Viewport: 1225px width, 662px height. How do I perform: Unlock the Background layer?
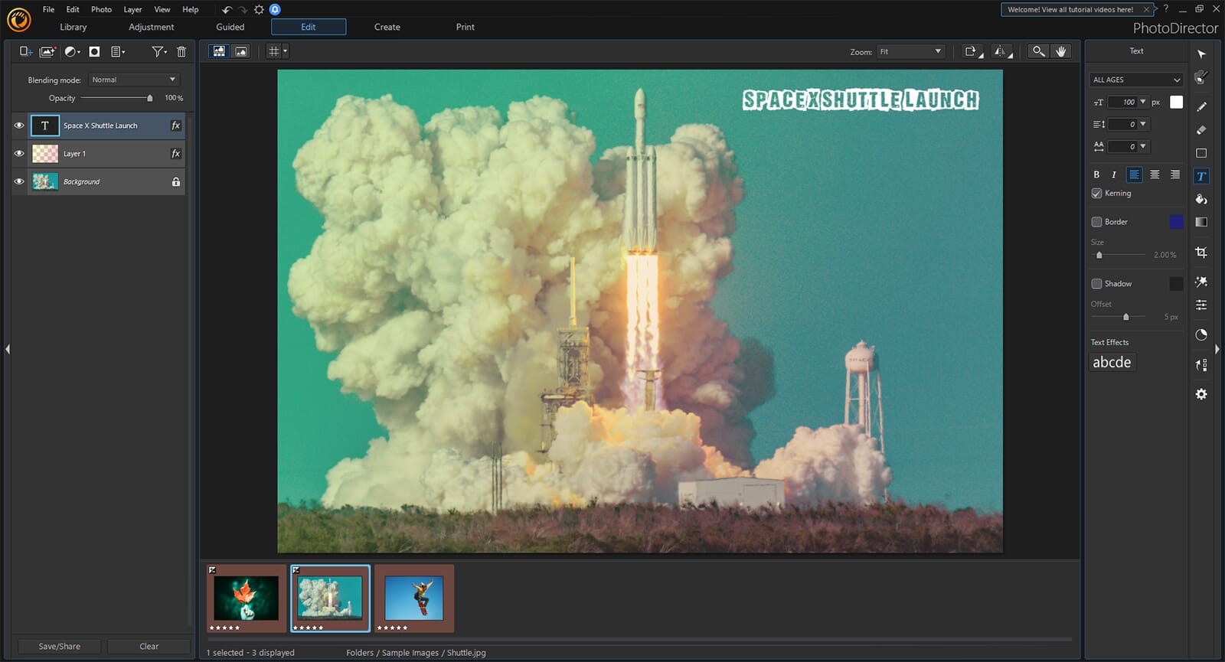pyautogui.click(x=176, y=182)
